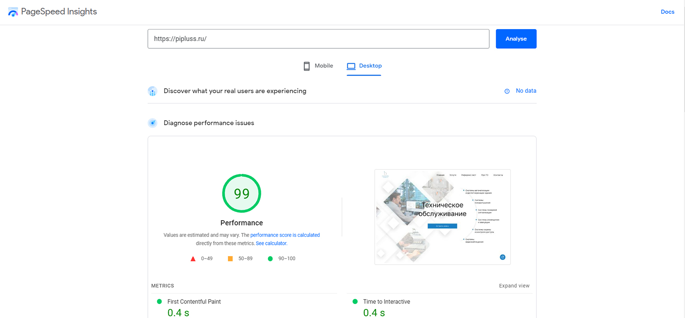Image resolution: width=685 pixels, height=318 pixels.
Task: Focus the URL input containing pipluss.ru
Action: point(318,39)
